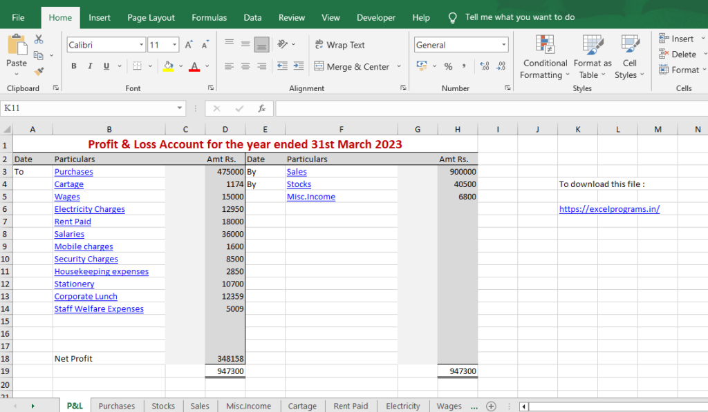Image resolution: width=708 pixels, height=412 pixels.
Task: Open Conditional Formatting options
Action: coord(545,57)
